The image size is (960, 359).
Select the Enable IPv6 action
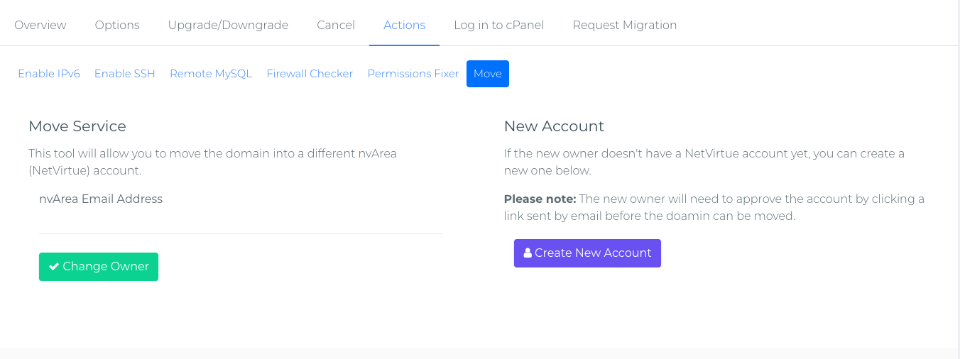pyautogui.click(x=49, y=74)
